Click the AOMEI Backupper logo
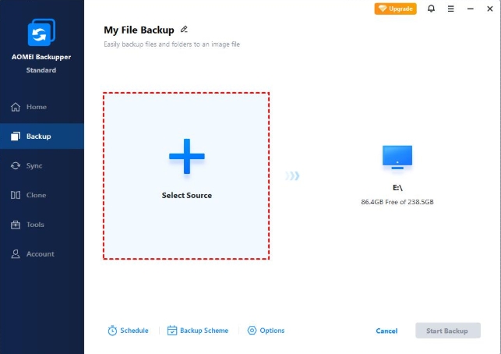Screen dimensions: 501x354 coord(41,32)
